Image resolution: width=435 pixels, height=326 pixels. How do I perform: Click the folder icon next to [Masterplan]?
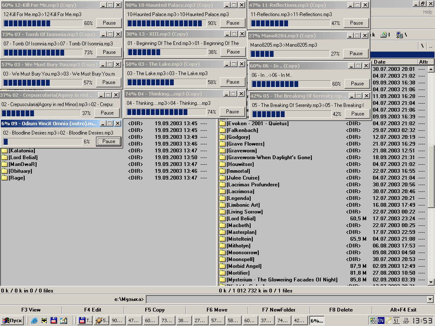222,232
